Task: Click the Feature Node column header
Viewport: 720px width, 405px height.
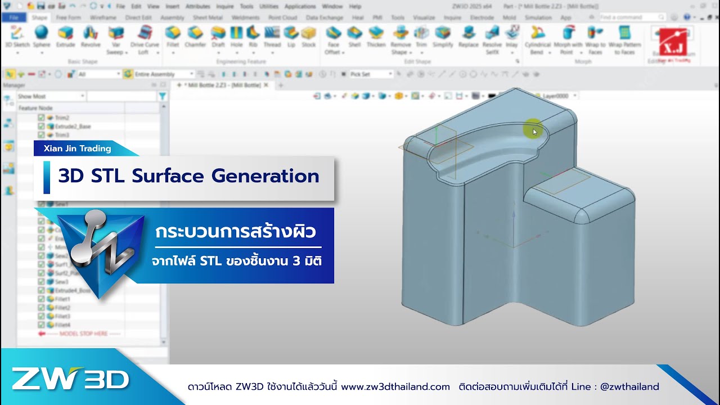Action: click(x=70, y=107)
